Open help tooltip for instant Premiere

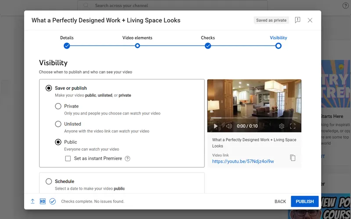(128, 158)
